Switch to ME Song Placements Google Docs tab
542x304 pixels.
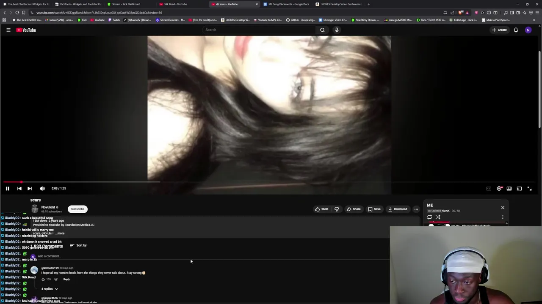point(288,4)
